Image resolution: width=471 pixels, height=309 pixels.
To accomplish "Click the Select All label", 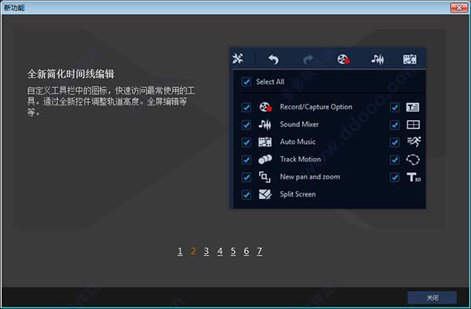I will 270,82.
